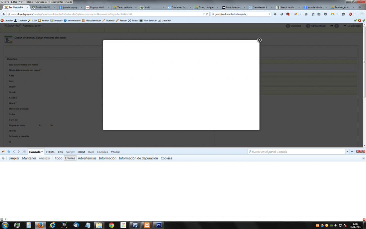Open the Forms web developer menu

point(43,21)
